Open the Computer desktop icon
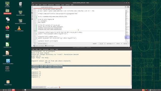Screen dimensions: 161x91 pos(7,5)
